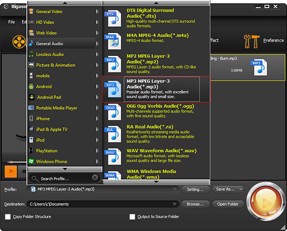Click the iPhone category icon

point(31,118)
